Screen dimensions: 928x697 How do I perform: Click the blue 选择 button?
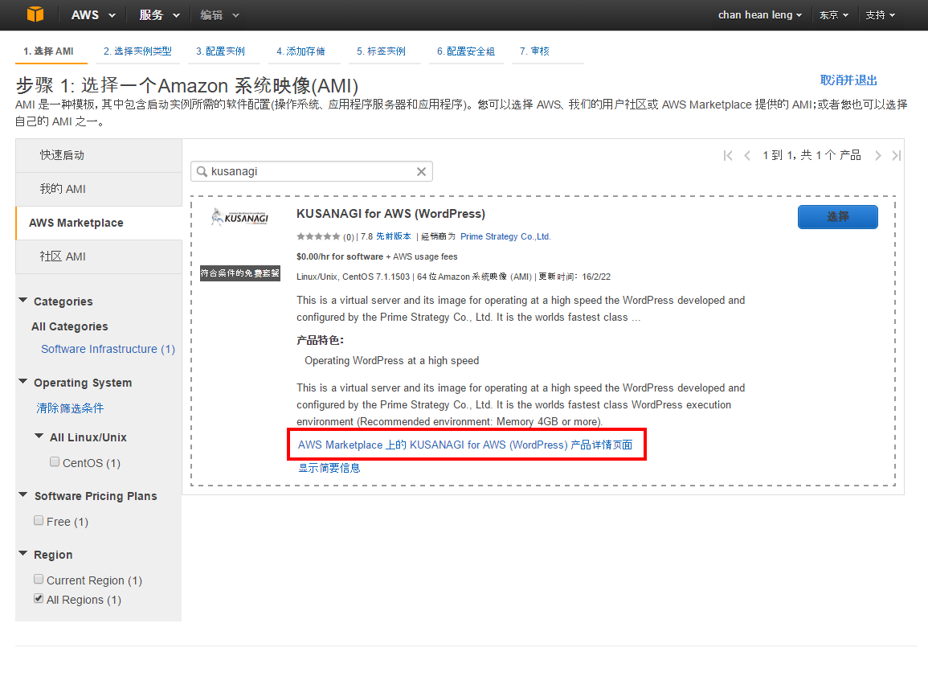(x=837, y=217)
